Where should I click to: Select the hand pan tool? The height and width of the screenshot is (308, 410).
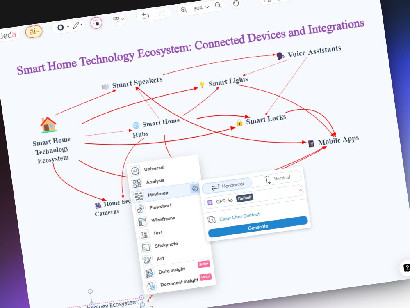coord(236,3)
